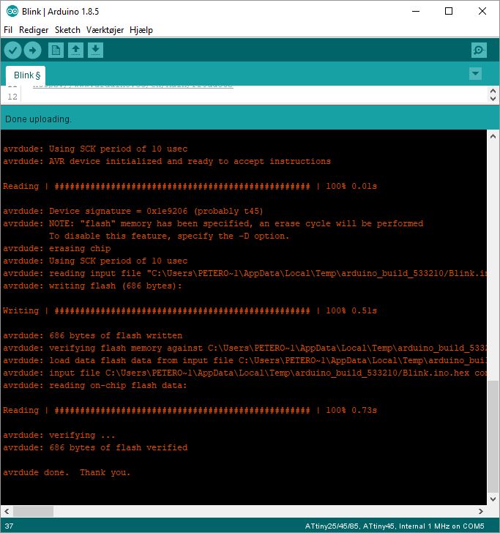Open the Serial Monitor magnifier icon

click(x=479, y=51)
